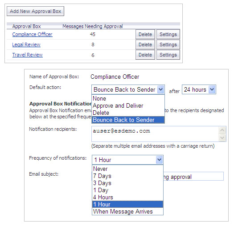234x226 pixels.
Task: Select the Delete option in default action list
Action: click(128, 113)
